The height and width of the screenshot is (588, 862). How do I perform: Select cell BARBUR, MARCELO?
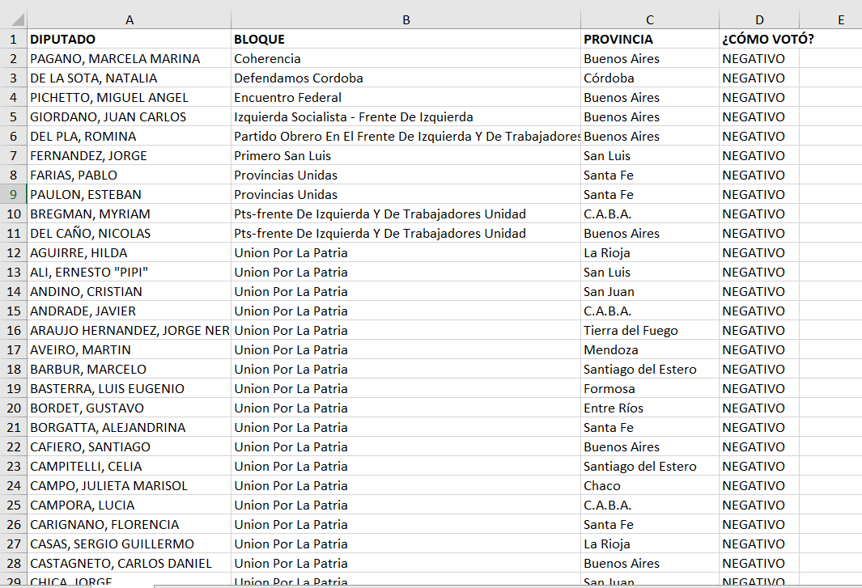[130, 370]
